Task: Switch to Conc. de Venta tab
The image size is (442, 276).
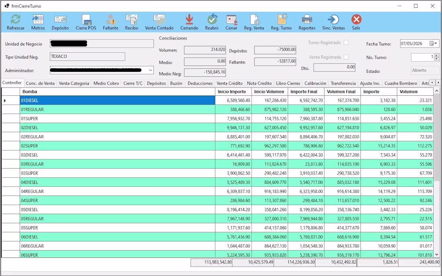Action: [40, 83]
